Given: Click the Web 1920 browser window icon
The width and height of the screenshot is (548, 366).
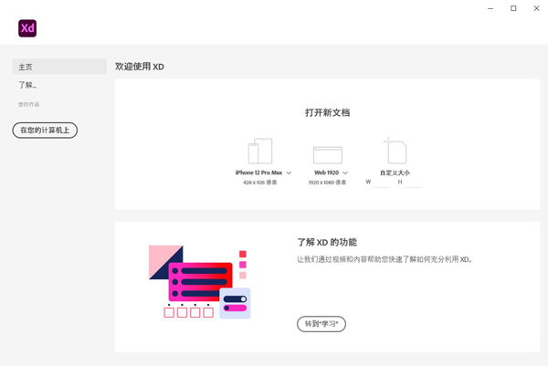Looking at the screenshot, I should [x=327, y=154].
